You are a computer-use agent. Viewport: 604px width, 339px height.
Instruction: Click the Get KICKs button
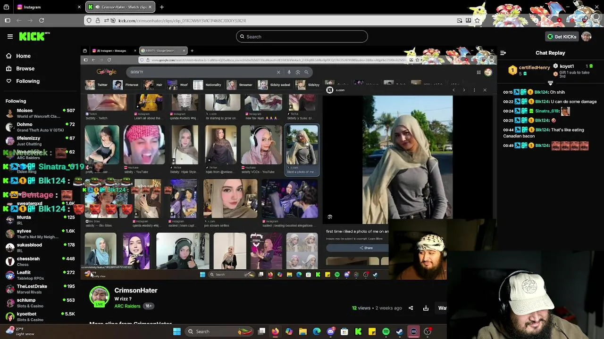click(x=562, y=36)
